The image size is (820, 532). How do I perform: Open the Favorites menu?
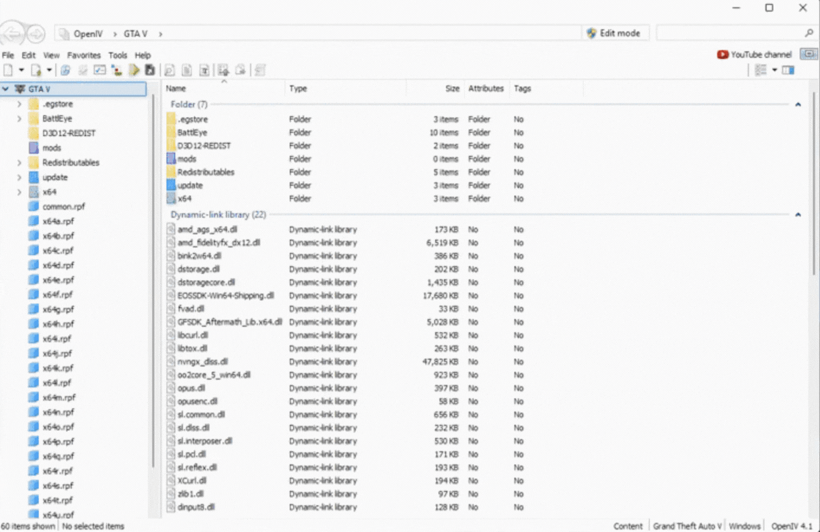(x=84, y=55)
